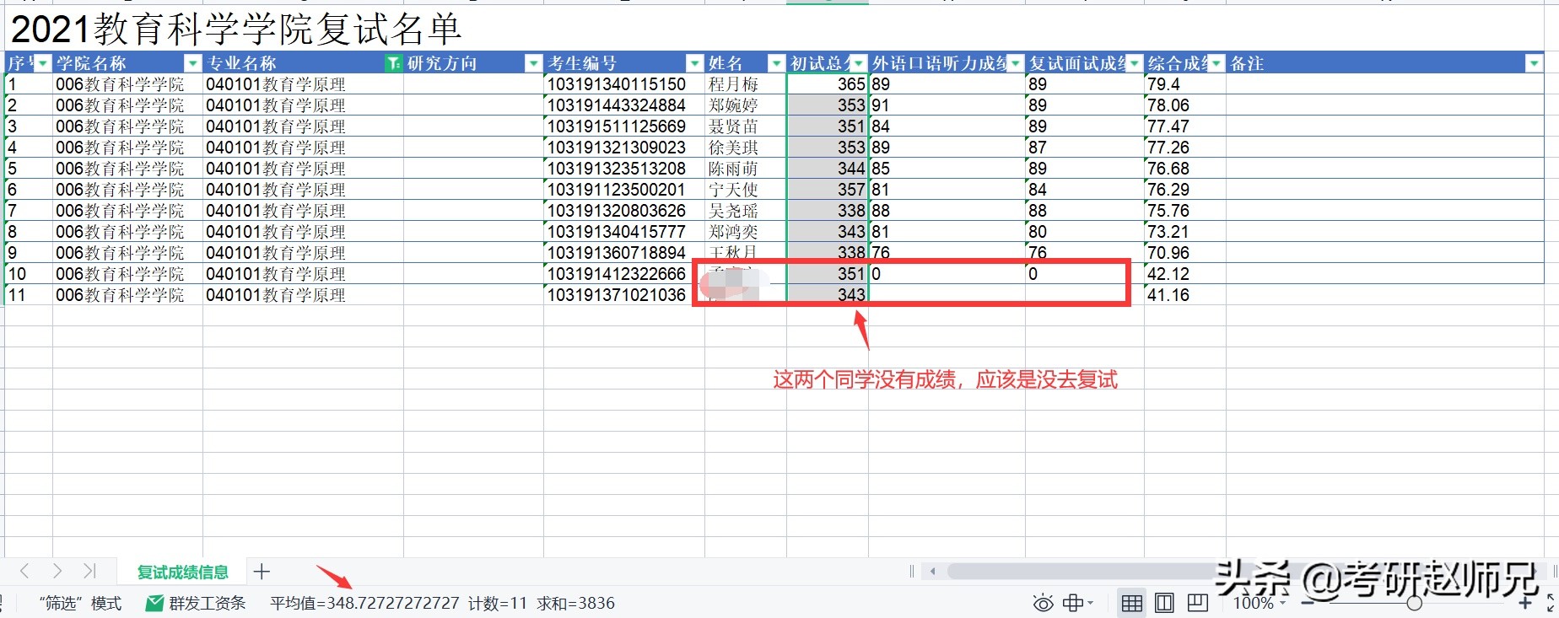Select the cell with name 聂贤苗
The image size is (1559, 618).
click(x=746, y=126)
